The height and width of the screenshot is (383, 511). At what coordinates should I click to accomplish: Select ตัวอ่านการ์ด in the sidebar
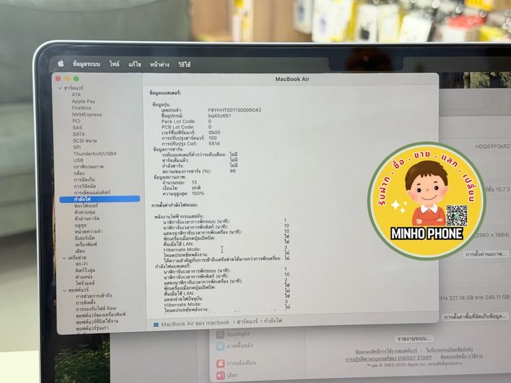tap(87, 219)
